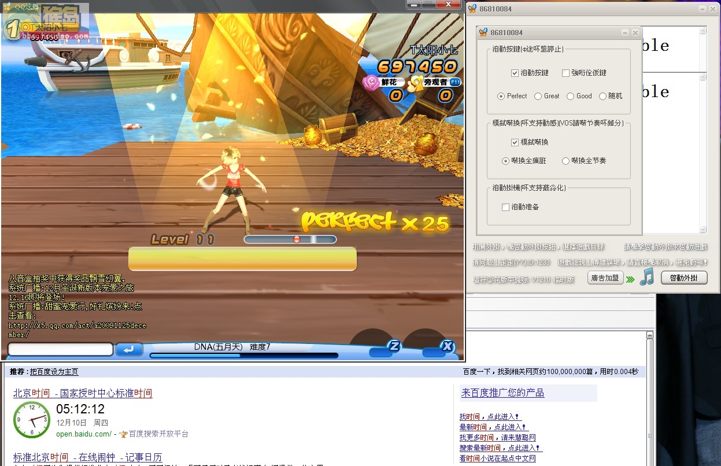Choose the unselected right radio in the middle group

[x=565, y=161]
